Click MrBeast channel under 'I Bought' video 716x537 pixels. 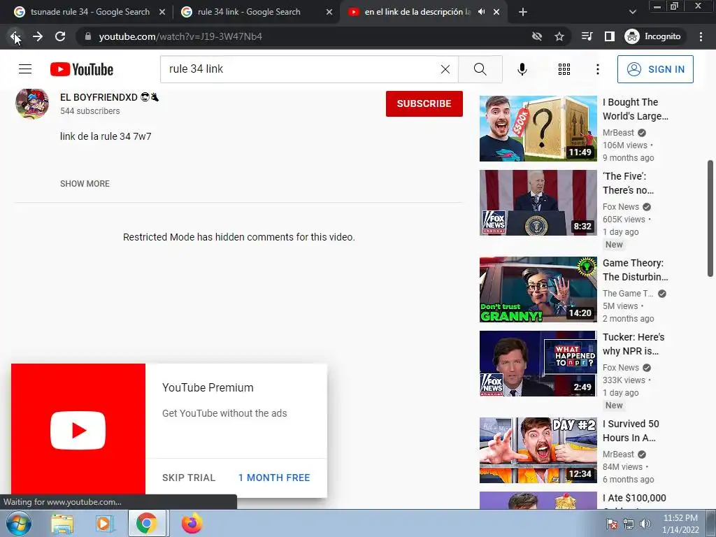[x=618, y=133]
